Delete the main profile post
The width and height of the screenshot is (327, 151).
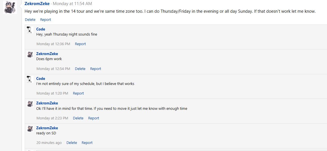click(x=30, y=19)
